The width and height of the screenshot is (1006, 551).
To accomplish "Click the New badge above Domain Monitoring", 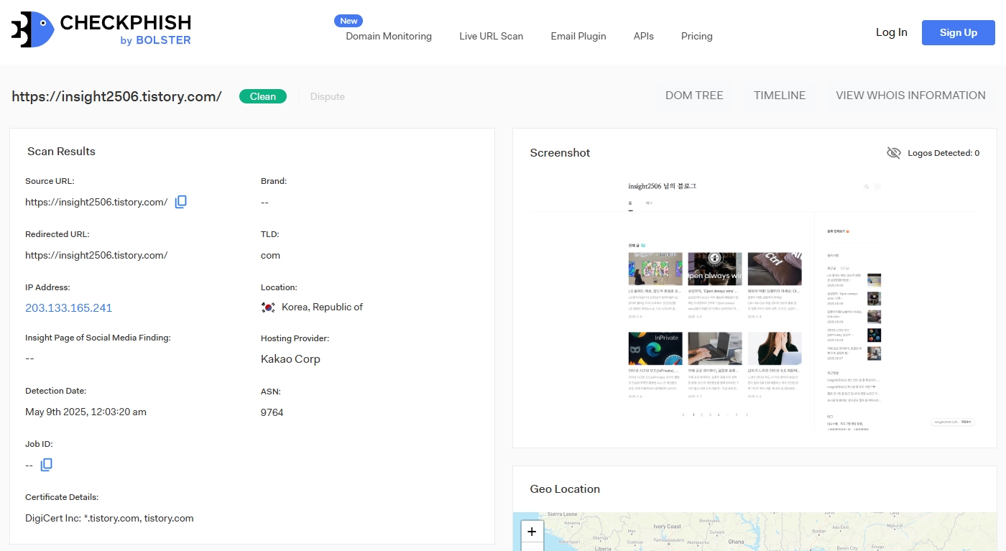I will tap(349, 21).
